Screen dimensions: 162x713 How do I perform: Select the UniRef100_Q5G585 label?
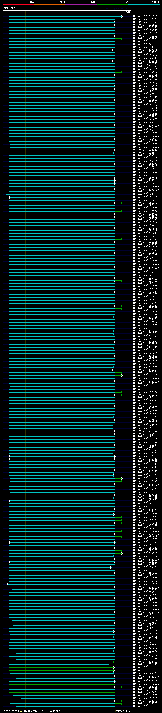(145, 698)
